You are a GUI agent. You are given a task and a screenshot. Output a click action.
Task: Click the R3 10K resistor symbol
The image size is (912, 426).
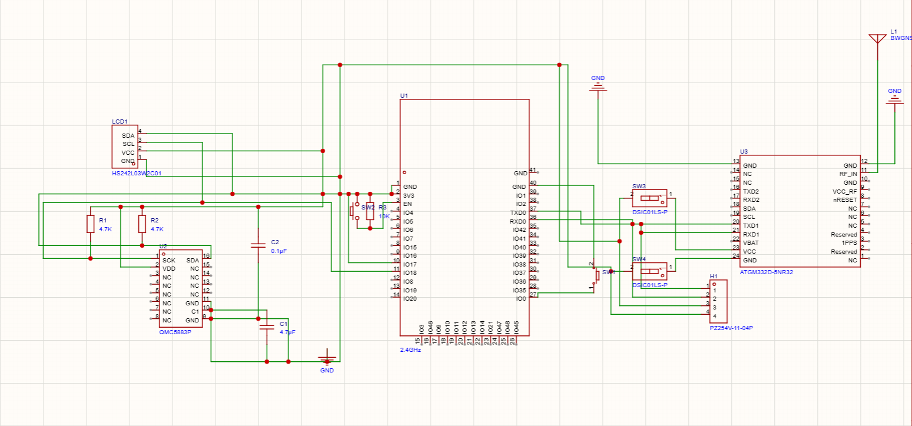point(370,212)
